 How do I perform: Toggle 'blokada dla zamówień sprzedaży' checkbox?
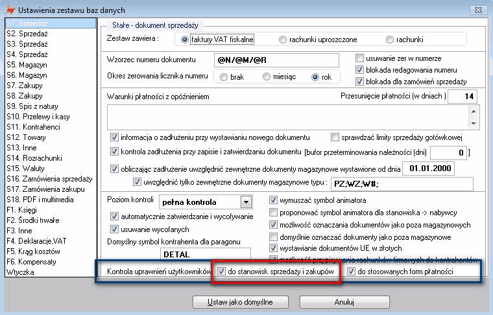click(359, 82)
